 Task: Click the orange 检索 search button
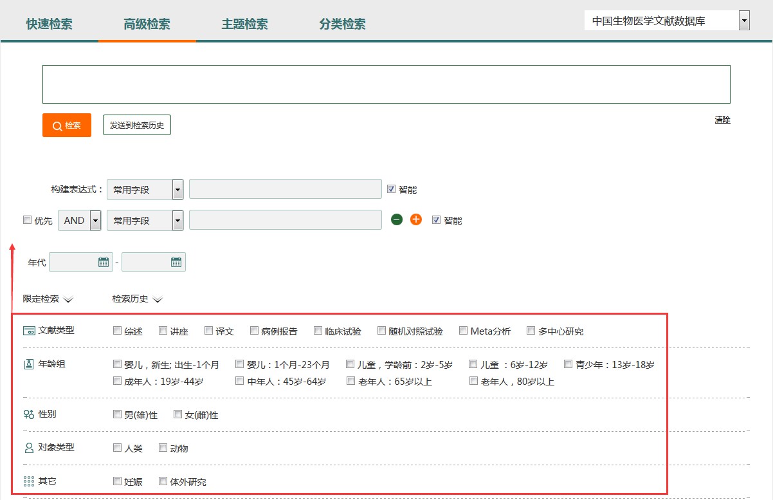click(67, 125)
